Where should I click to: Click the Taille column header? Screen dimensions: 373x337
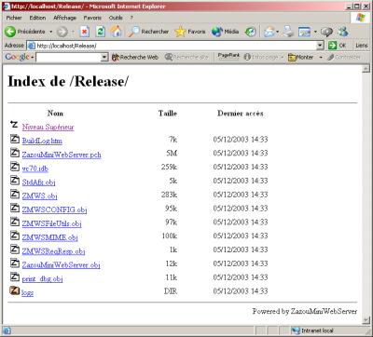tap(168, 114)
